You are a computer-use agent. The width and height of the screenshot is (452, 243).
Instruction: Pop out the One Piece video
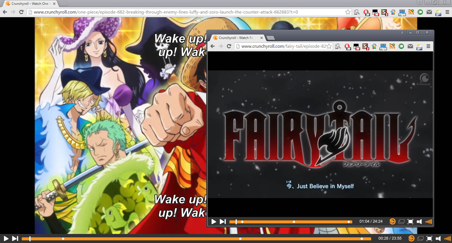coord(420,238)
